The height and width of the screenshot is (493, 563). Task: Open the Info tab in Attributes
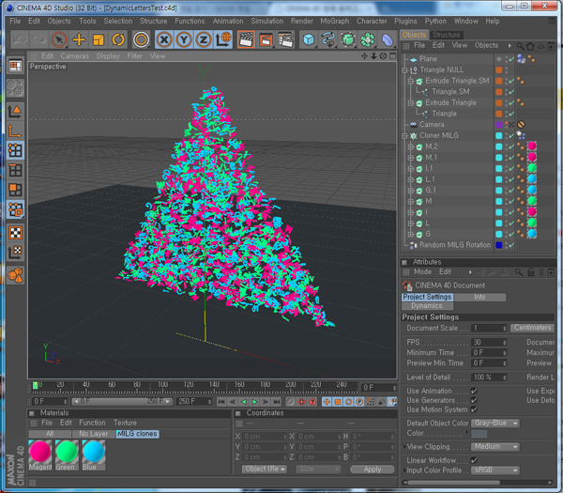click(479, 297)
